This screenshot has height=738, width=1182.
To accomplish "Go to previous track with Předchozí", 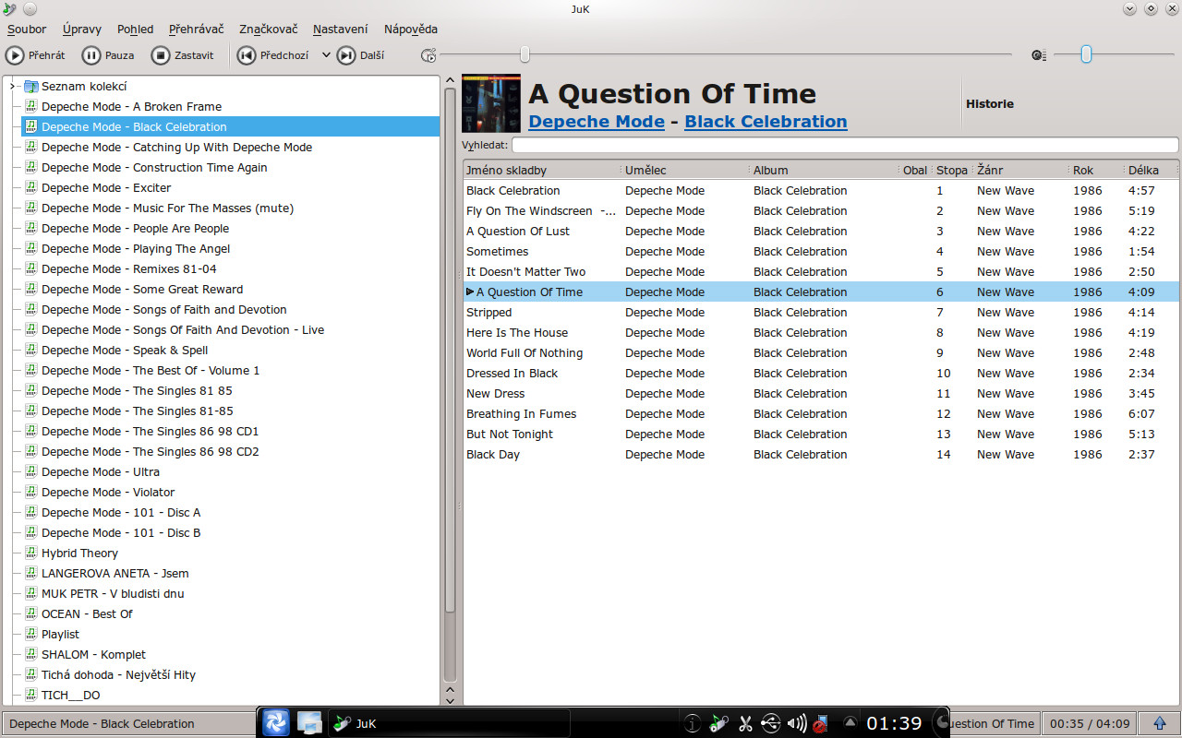I will pos(273,55).
